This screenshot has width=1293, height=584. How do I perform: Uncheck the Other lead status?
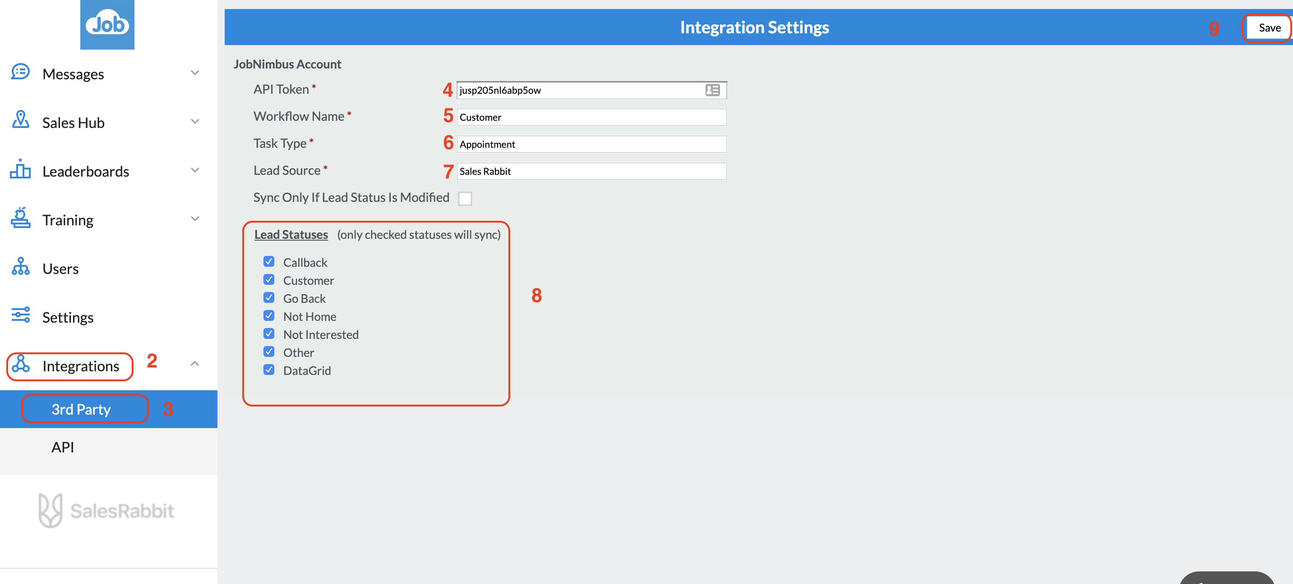(269, 351)
